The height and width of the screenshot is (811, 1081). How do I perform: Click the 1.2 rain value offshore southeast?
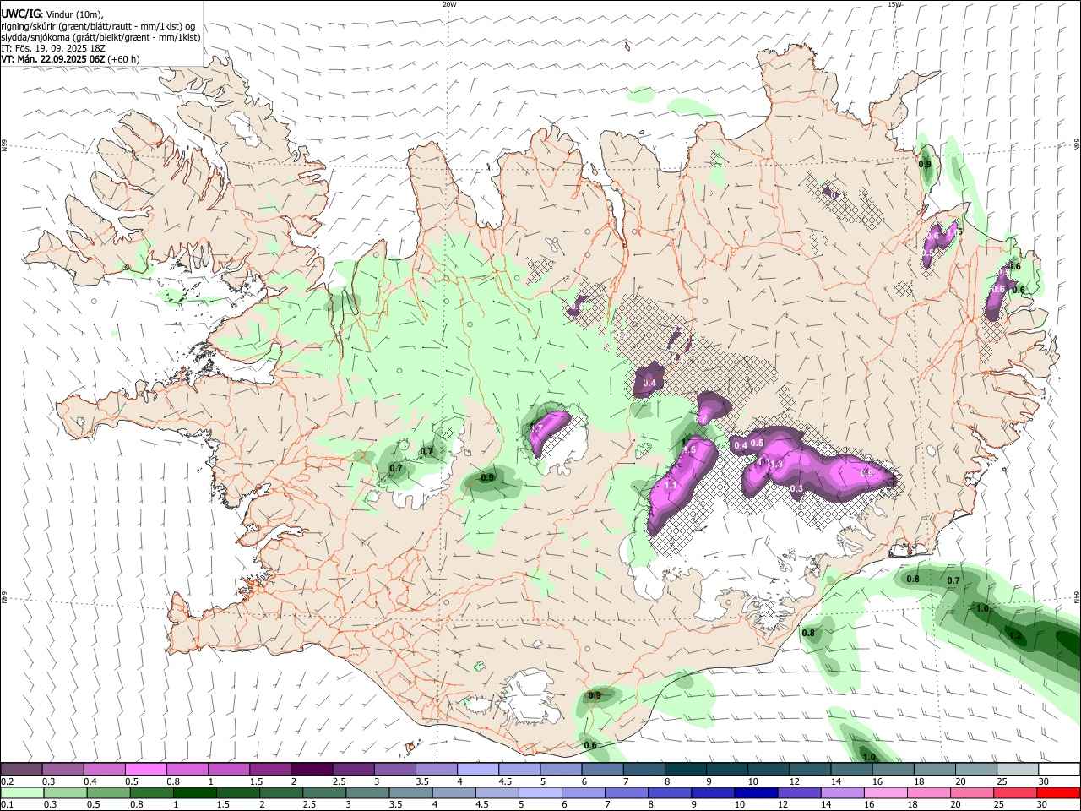1016,635
